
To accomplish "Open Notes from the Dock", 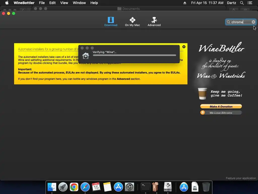I will click(107, 187).
